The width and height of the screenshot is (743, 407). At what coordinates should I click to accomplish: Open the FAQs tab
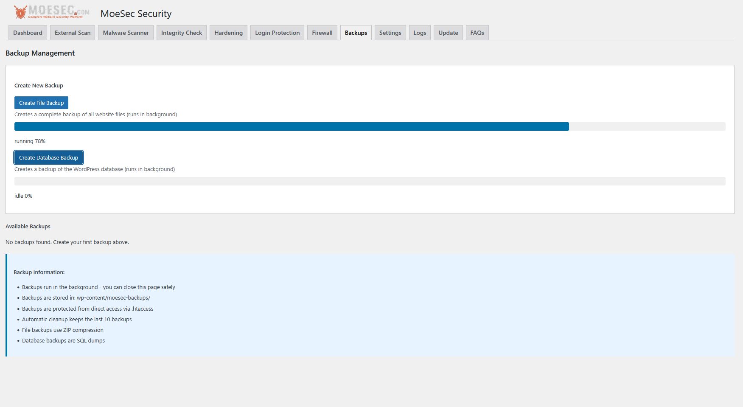[477, 33]
